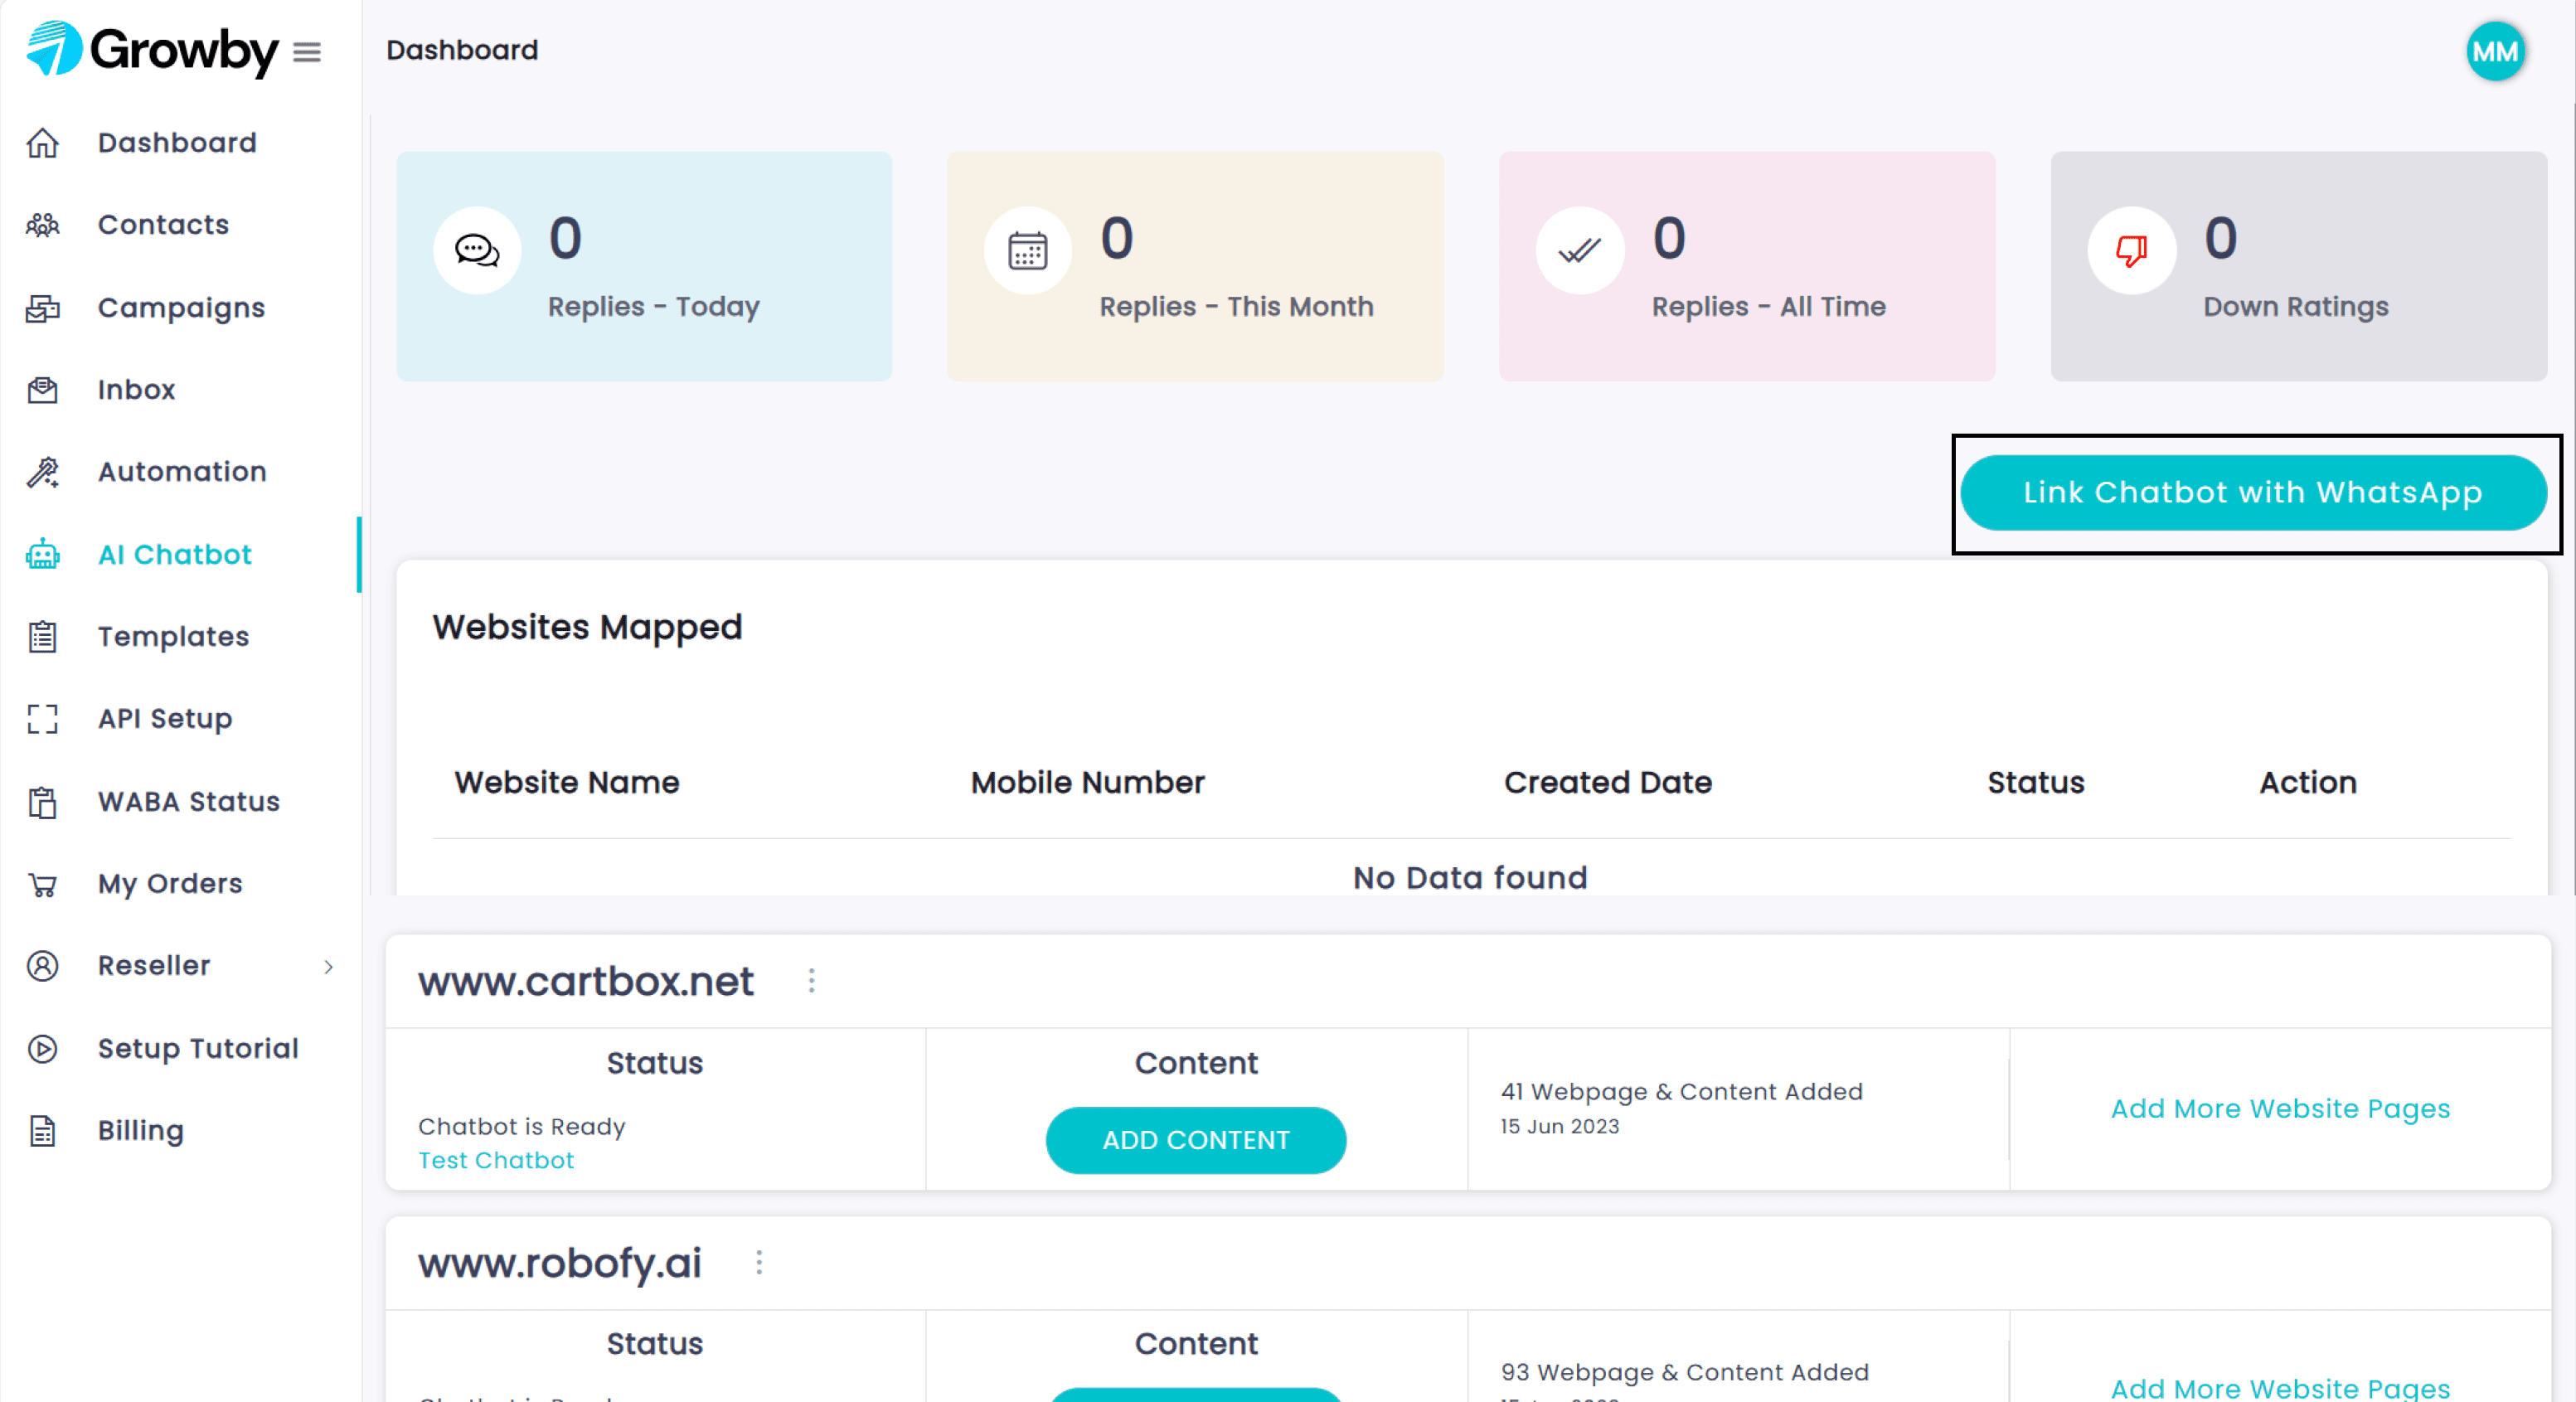Click the Created Date column header
2576x1402 pixels.
tap(1608, 782)
